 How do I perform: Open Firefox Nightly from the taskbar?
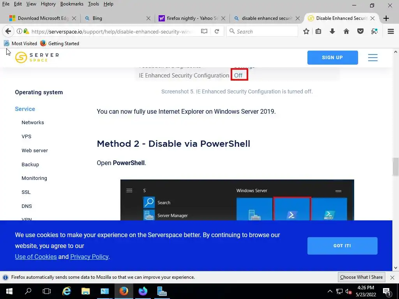(143, 291)
